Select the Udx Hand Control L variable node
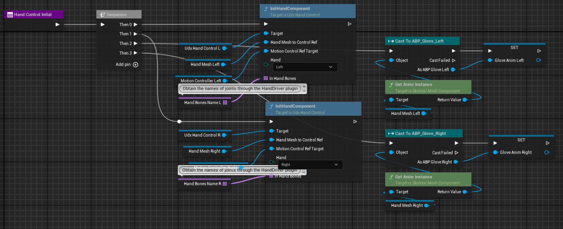 point(202,49)
